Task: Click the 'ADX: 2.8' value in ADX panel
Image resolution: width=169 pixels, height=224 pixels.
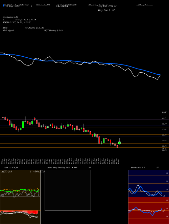Action: pos(6,172)
